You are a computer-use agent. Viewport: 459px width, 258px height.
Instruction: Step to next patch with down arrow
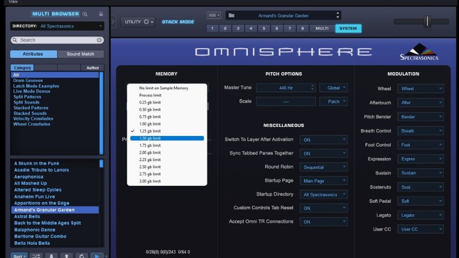(x=52, y=256)
